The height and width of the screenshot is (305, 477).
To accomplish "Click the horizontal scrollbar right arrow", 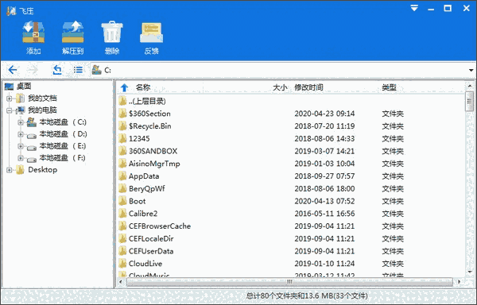I will pos(459,282).
